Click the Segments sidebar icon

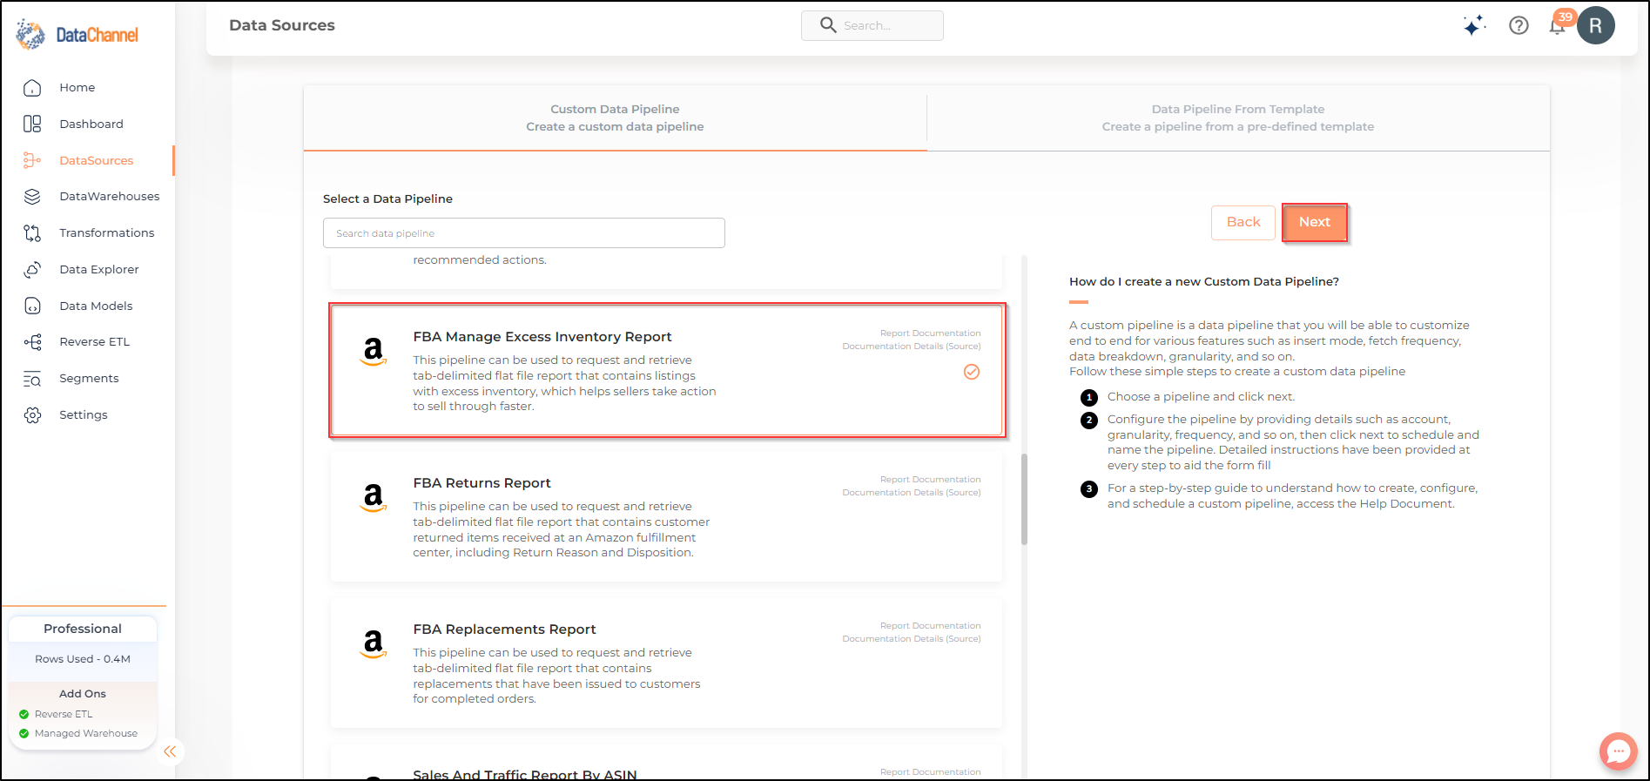tap(32, 379)
